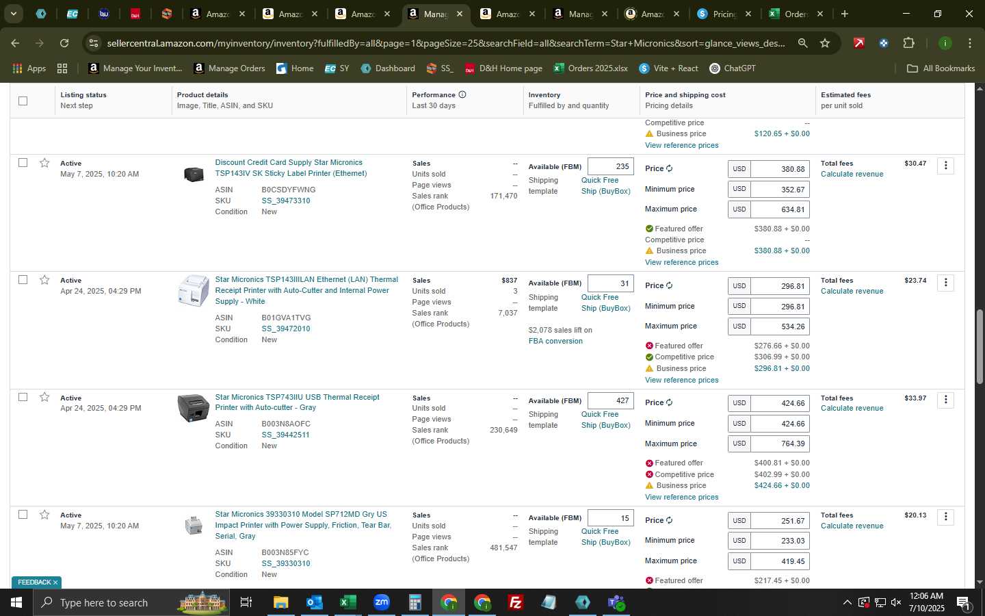Open File Explorer from the taskbar
The width and height of the screenshot is (985, 616).
tap(280, 602)
